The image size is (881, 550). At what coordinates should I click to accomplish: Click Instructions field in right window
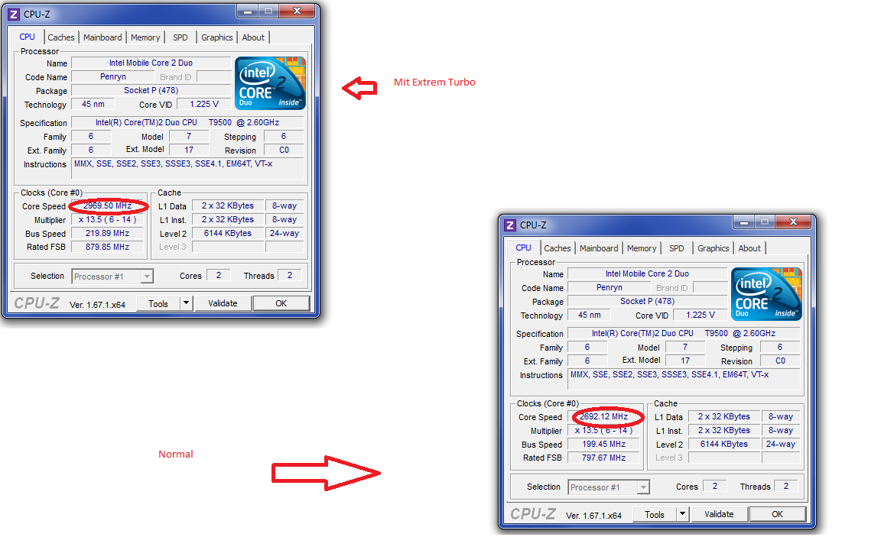point(684,379)
